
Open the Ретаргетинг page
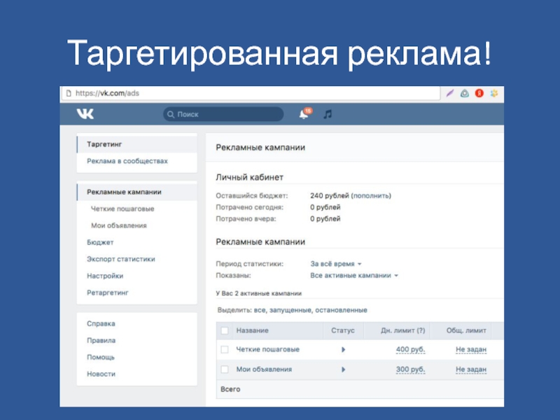108,293
